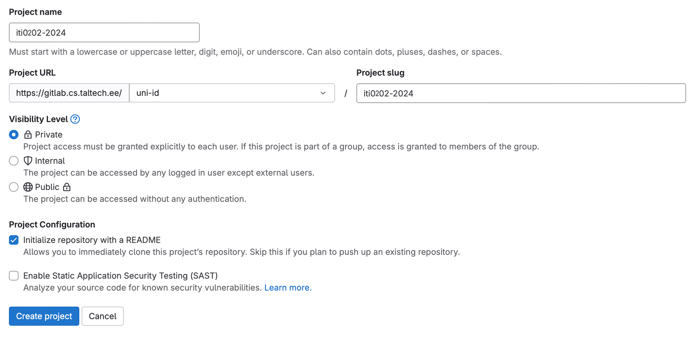695x337 pixels.
Task: Select the Internal visibility radio button
Action: point(14,161)
